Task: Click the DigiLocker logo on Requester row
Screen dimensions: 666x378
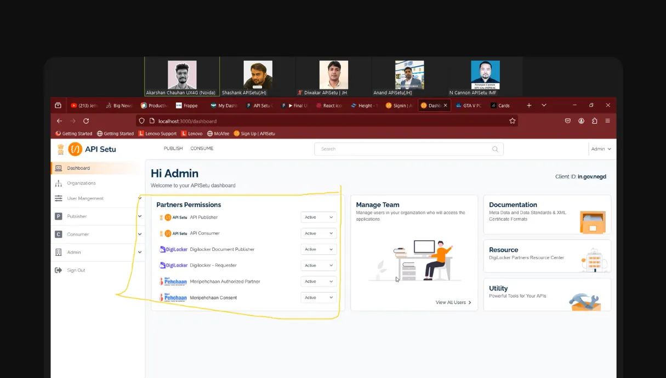Action: 173,265
